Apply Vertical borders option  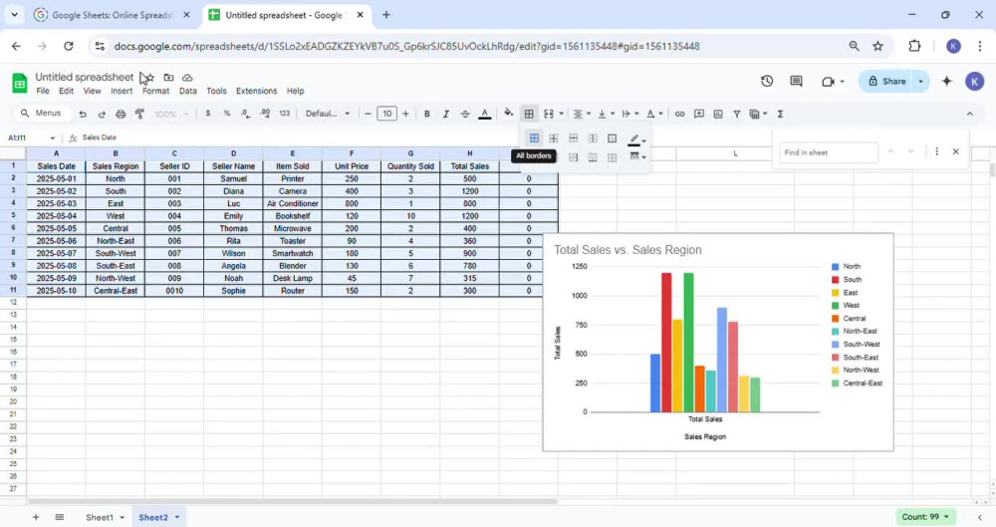coord(593,138)
